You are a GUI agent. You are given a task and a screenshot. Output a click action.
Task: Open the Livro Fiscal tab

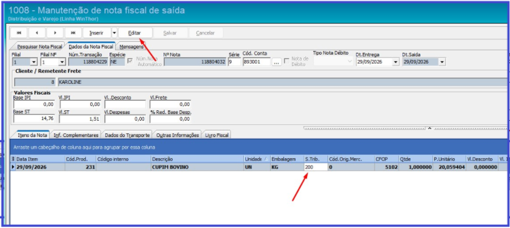tap(217, 135)
